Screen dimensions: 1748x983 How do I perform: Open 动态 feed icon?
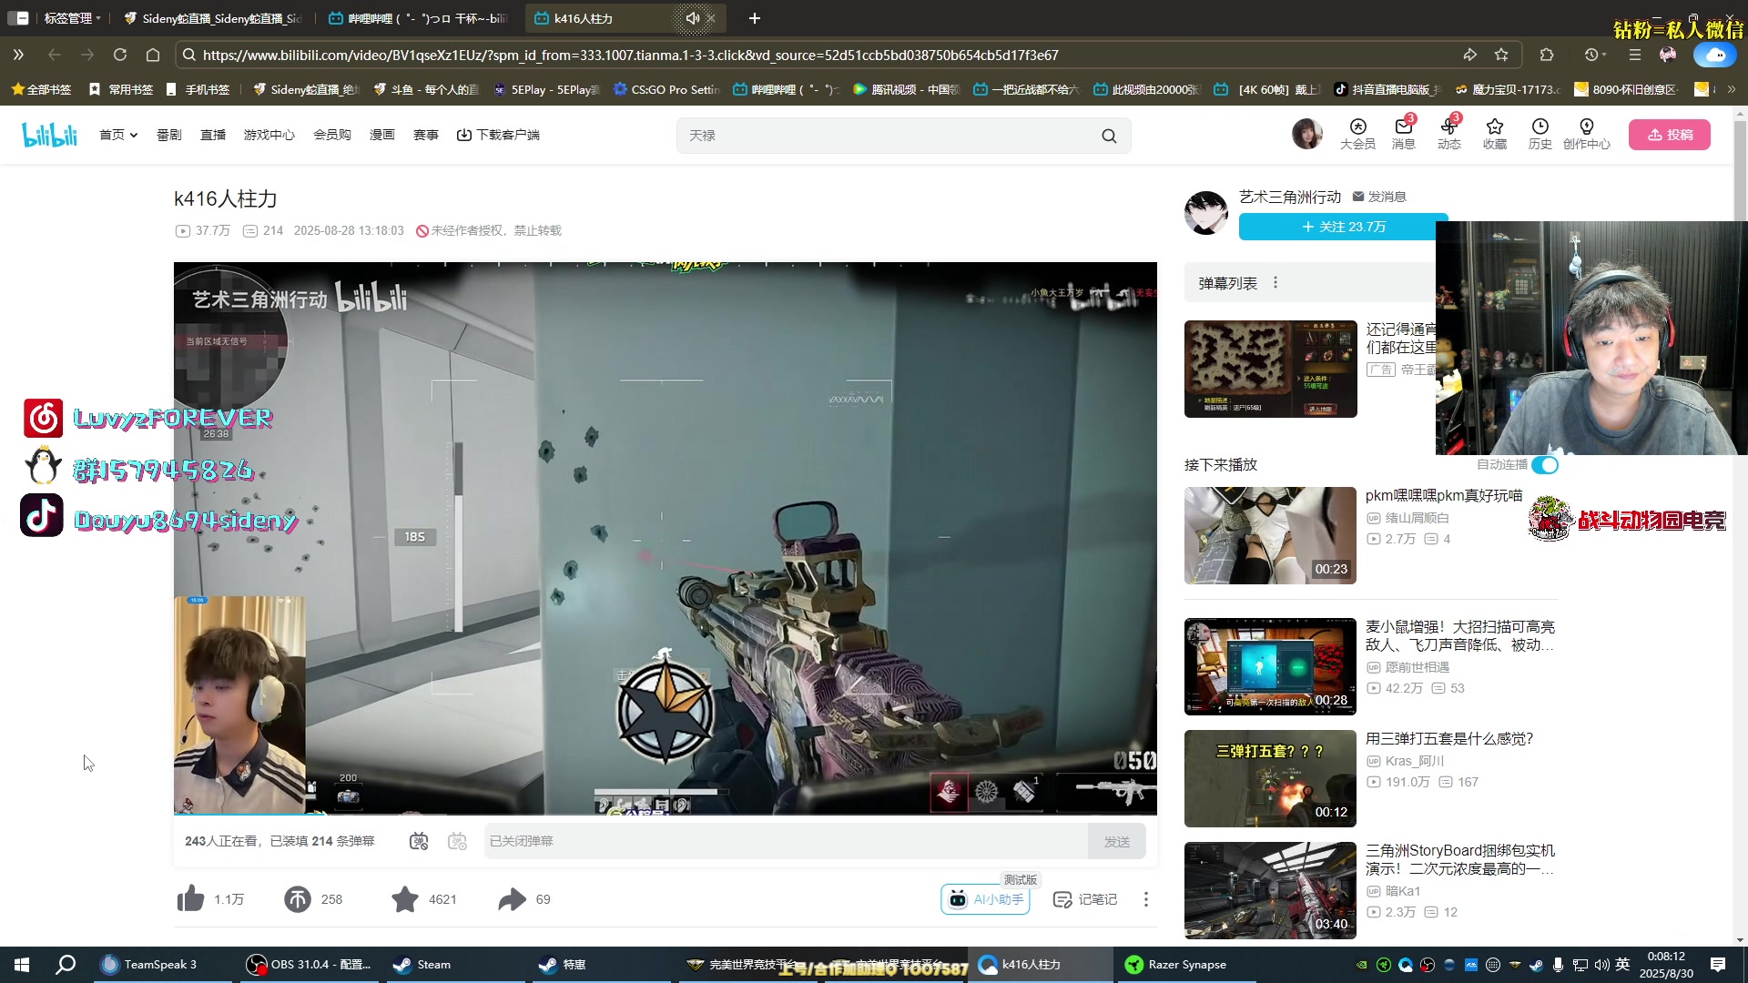(1448, 134)
